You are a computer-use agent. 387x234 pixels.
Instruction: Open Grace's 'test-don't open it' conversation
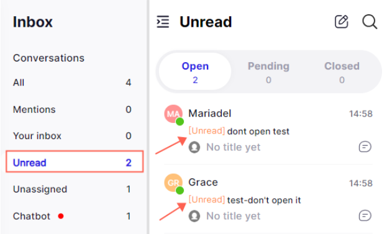[268, 199]
